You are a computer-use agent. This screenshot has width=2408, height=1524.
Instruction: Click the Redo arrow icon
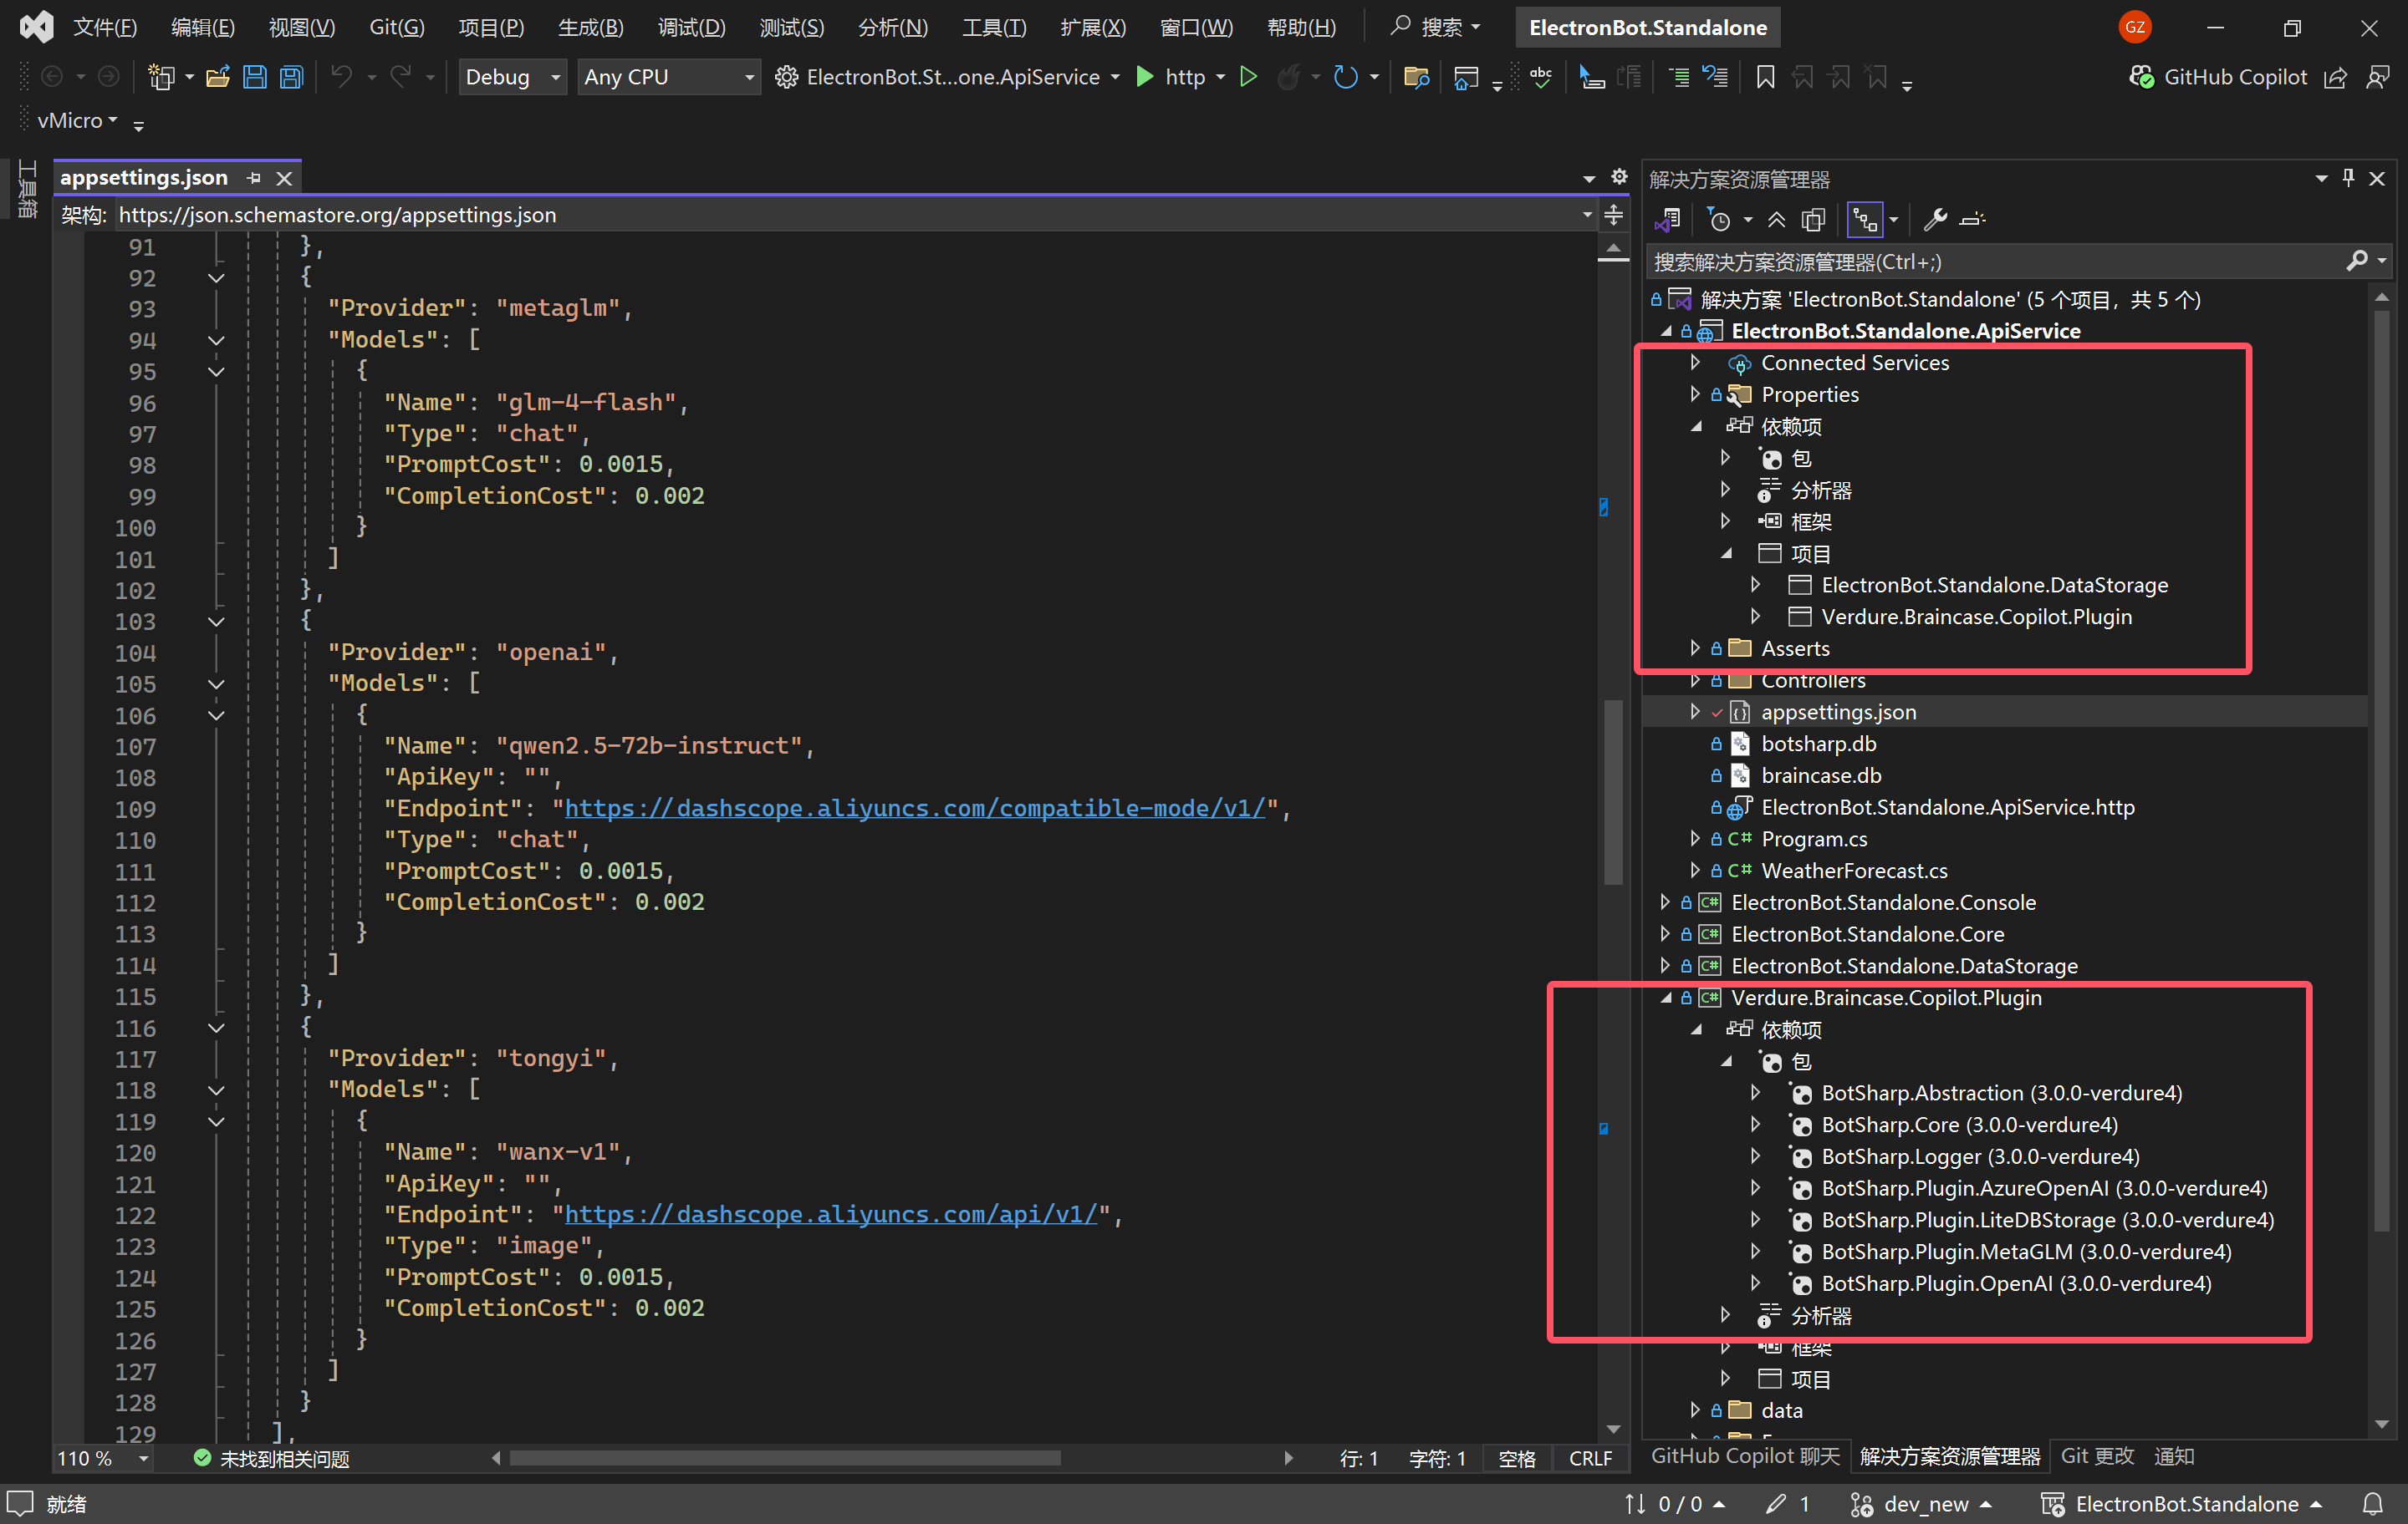pyautogui.click(x=400, y=77)
